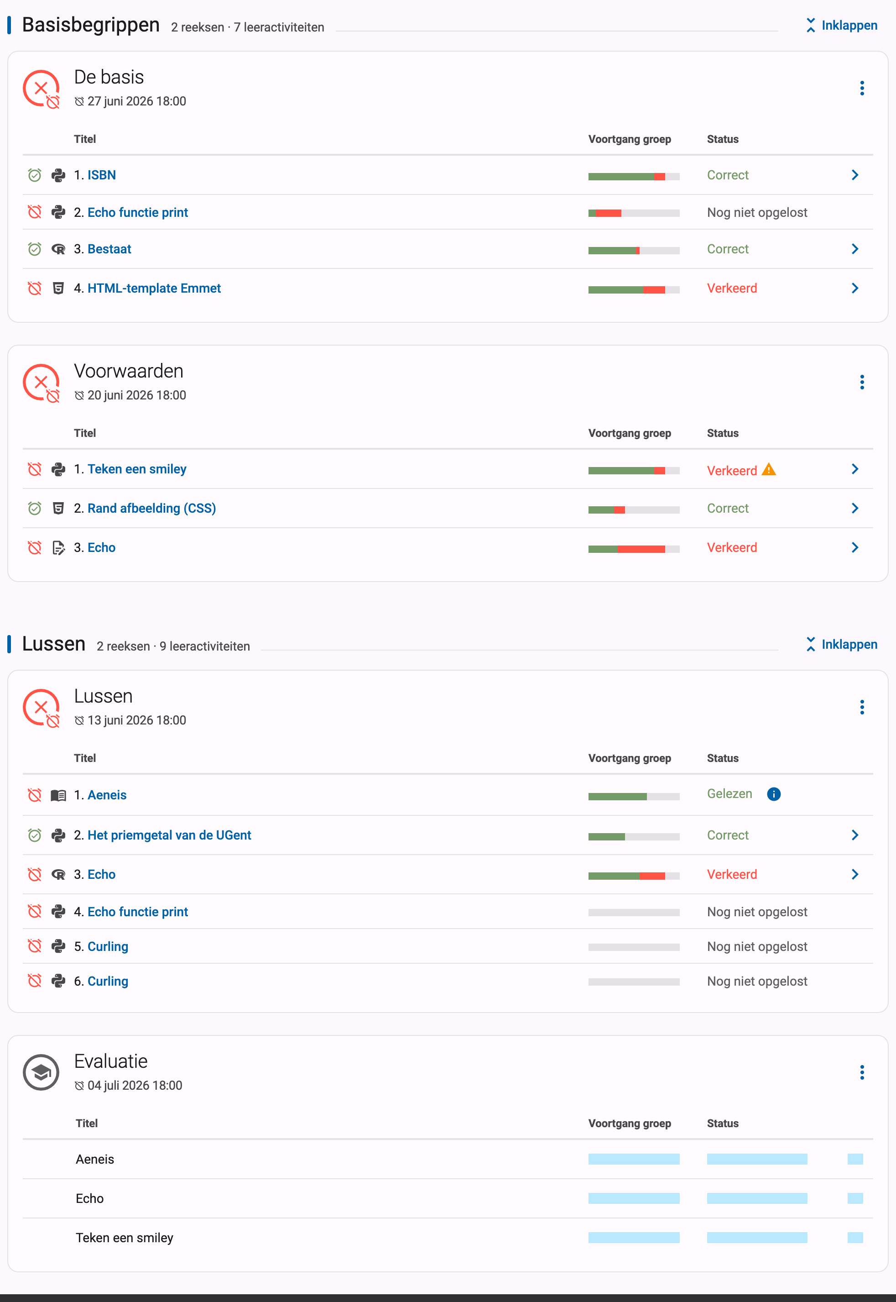This screenshot has height=1302, width=896.
Task: Click the info icon beside Gelezen status
Action: pos(774,794)
